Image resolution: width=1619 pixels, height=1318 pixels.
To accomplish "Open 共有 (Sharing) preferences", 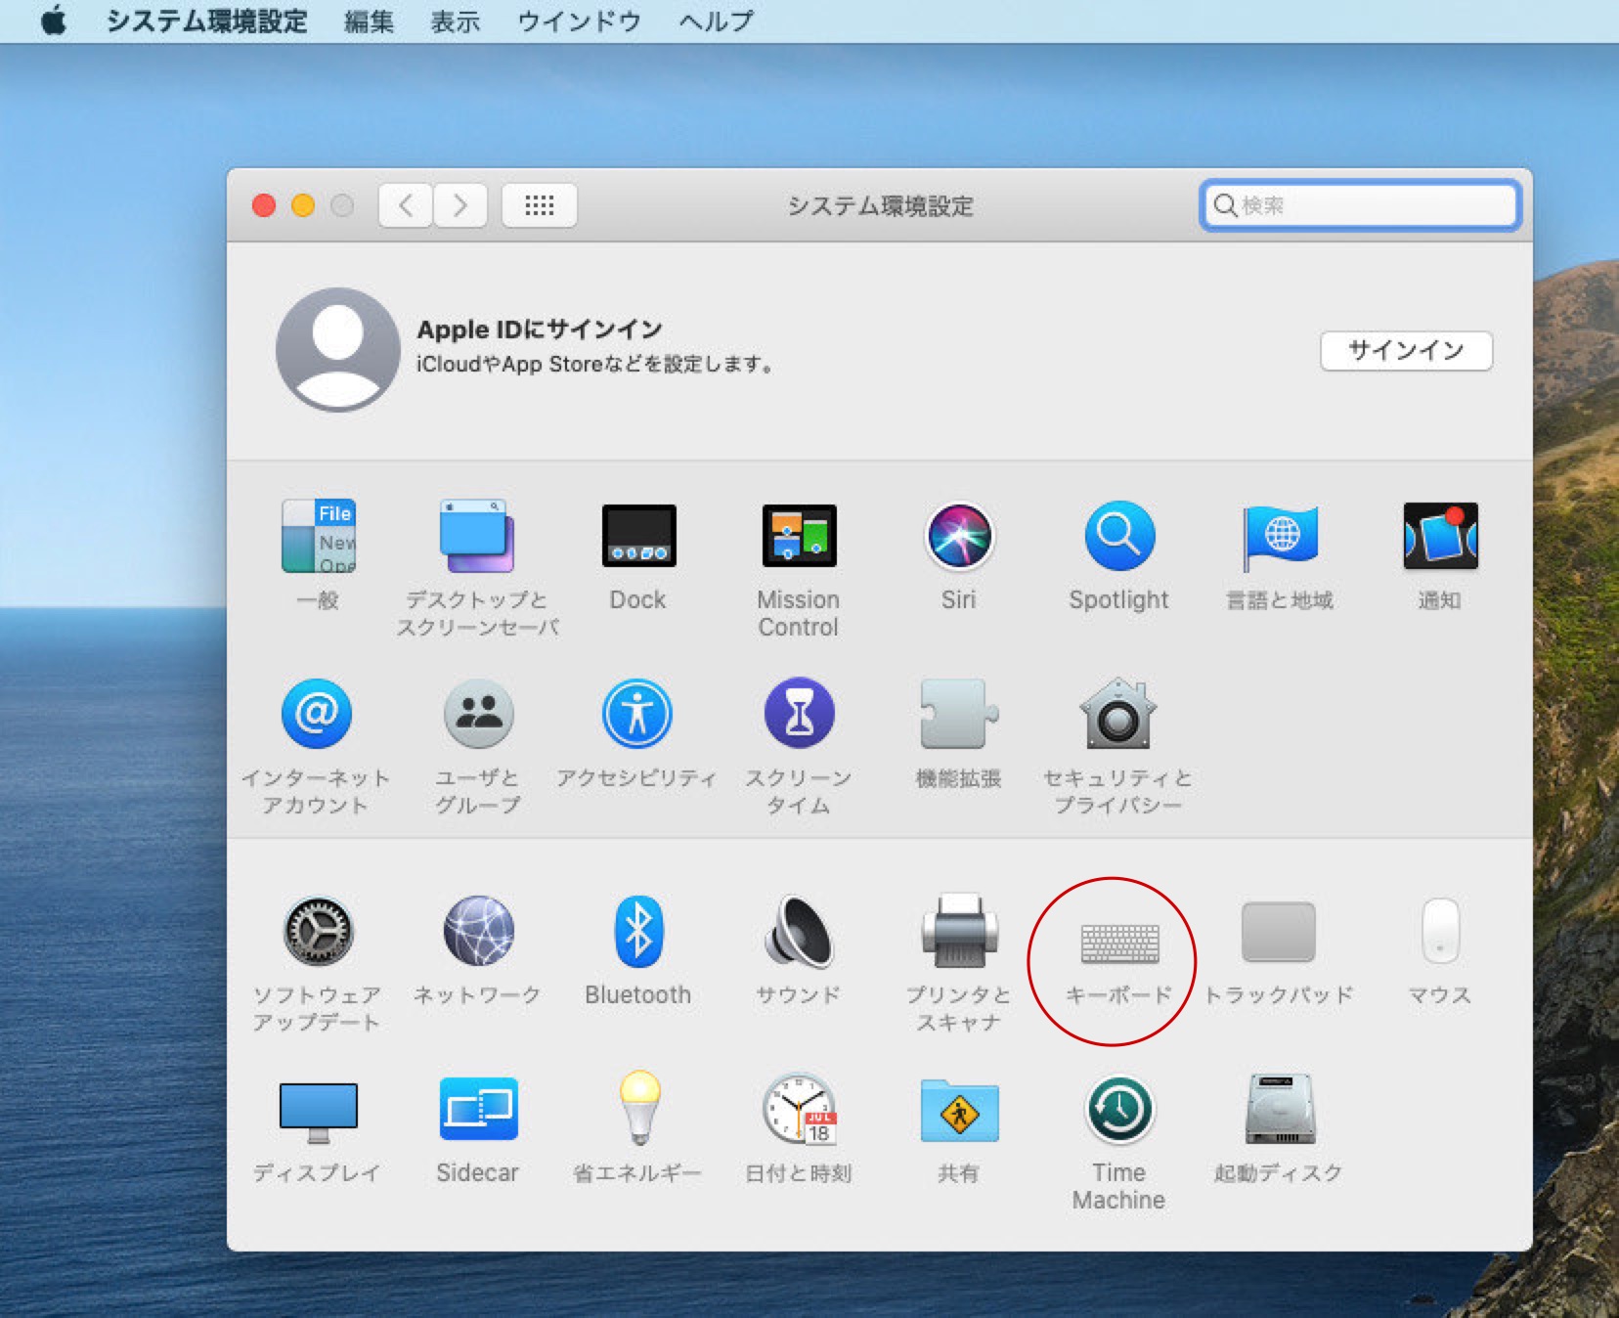I will (x=959, y=1111).
